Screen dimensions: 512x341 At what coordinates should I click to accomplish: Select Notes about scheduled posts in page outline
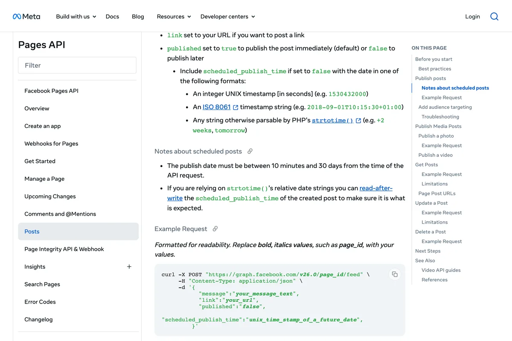[x=455, y=88]
